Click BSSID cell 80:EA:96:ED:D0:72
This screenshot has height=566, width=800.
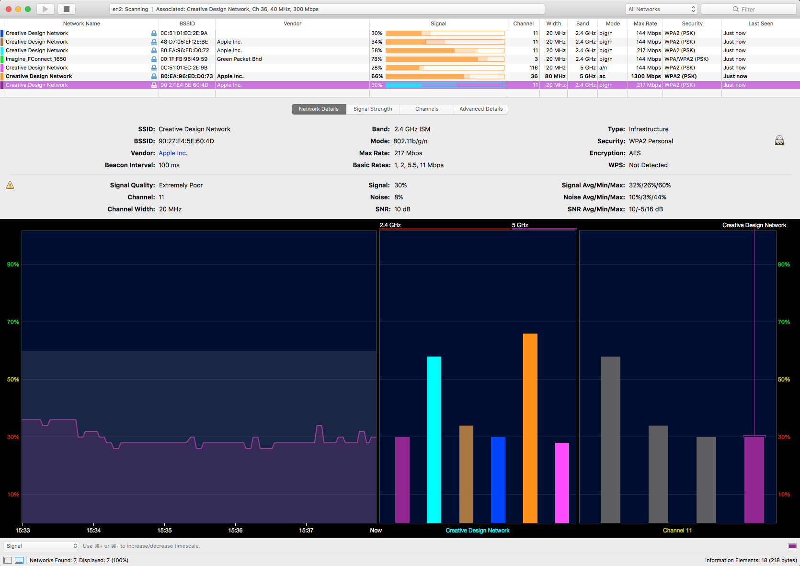tap(185, 51)
